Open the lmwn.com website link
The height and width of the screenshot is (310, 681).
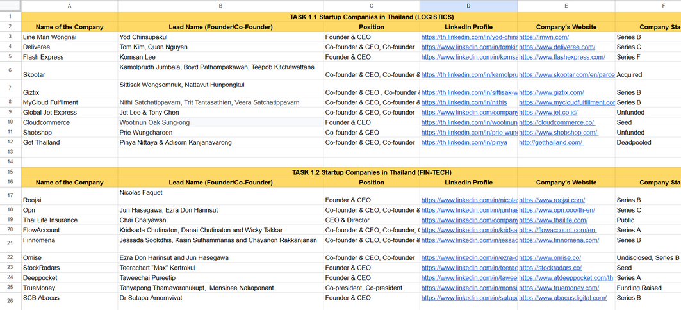pos(544,37)
